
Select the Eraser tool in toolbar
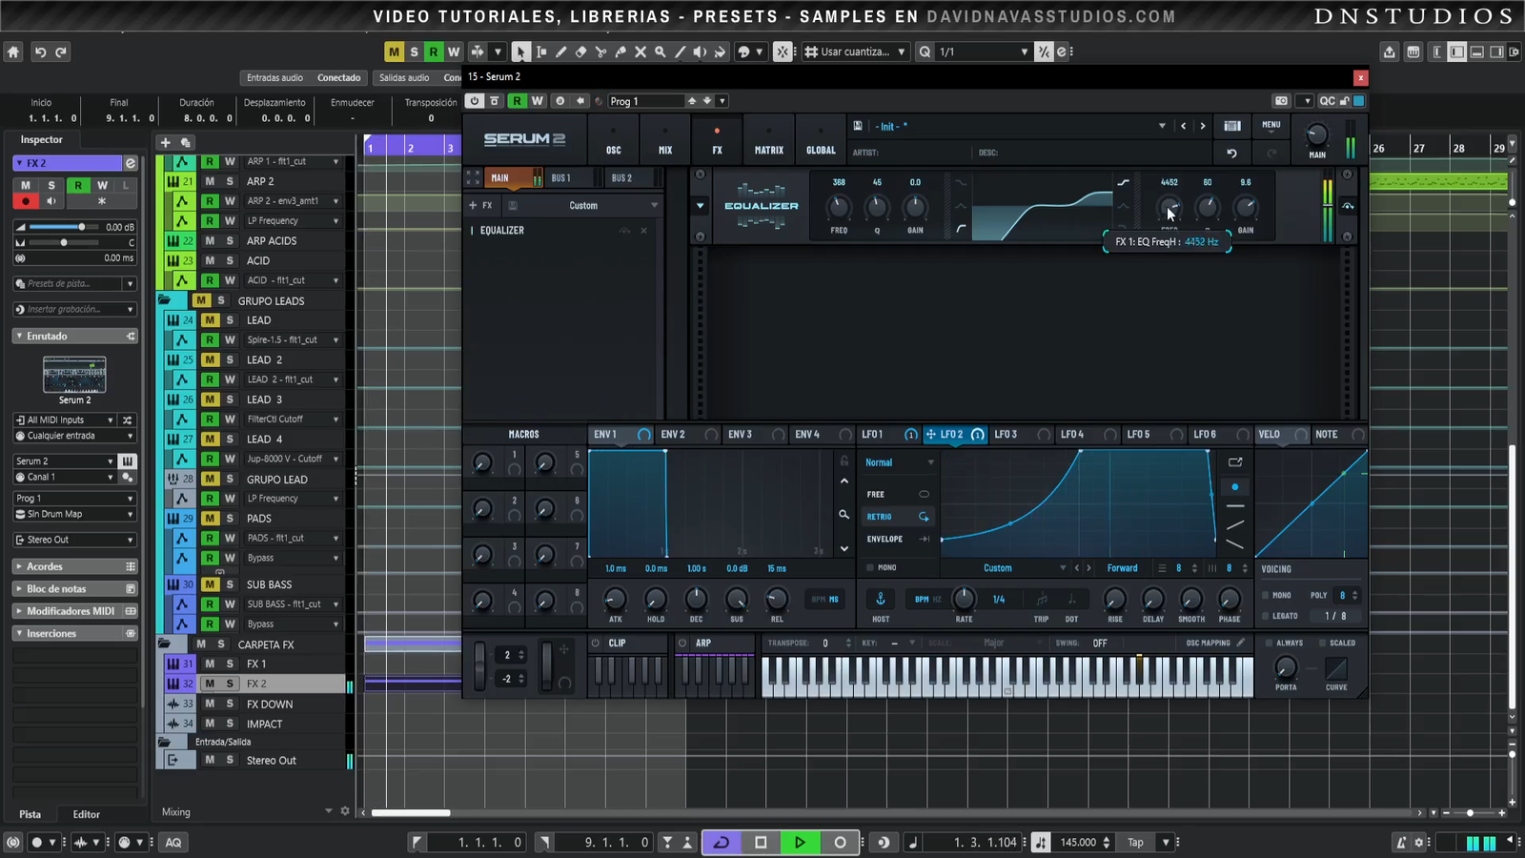pyautogui.click(x=580, y=52)
